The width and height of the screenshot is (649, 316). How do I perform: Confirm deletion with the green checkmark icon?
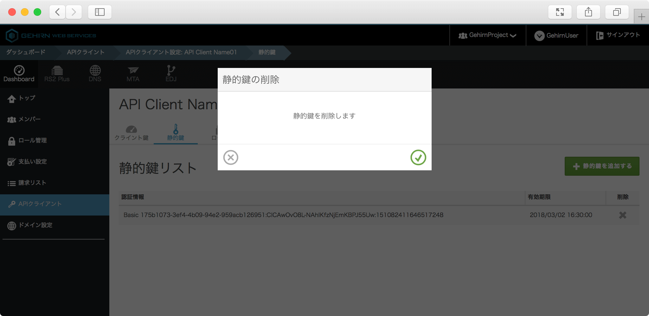pyautogui.click(x=418, y=157)
